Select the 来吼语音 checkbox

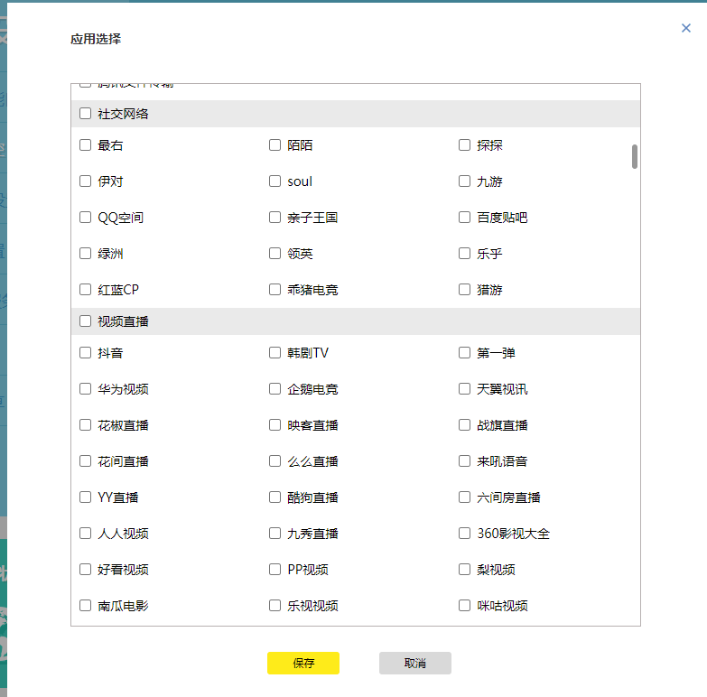coord(464,460)
